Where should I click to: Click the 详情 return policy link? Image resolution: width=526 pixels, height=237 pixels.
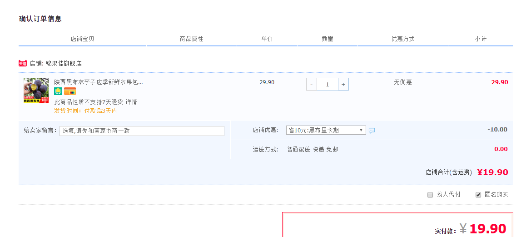pyautogui.click(x=131, y=102)
